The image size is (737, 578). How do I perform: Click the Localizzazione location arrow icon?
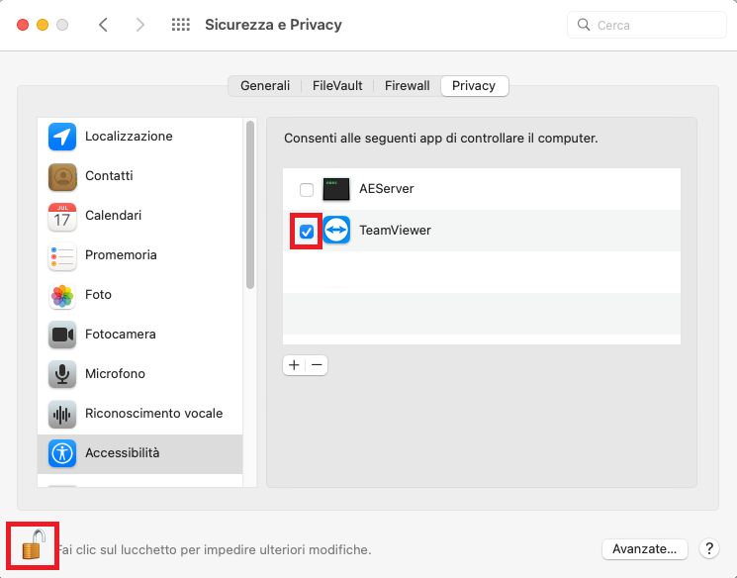62,137
